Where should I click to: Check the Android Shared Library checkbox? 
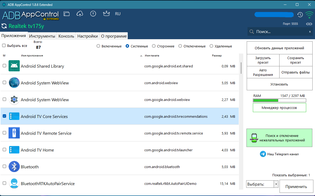4,66
